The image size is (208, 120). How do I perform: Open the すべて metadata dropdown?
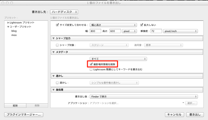118,59
